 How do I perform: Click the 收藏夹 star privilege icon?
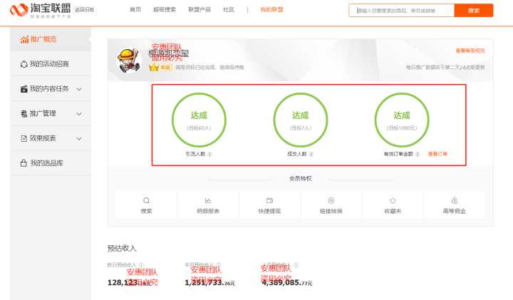point(393,200)
